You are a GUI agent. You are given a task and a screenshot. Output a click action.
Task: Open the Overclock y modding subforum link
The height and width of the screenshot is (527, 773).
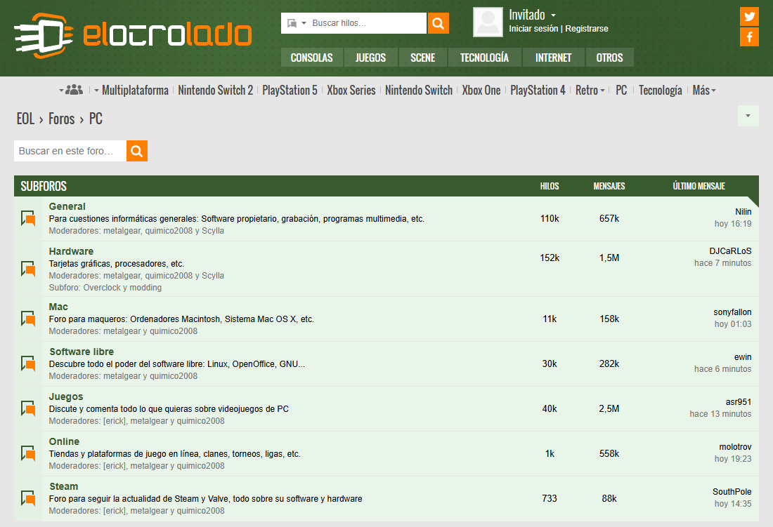[122, 288]
